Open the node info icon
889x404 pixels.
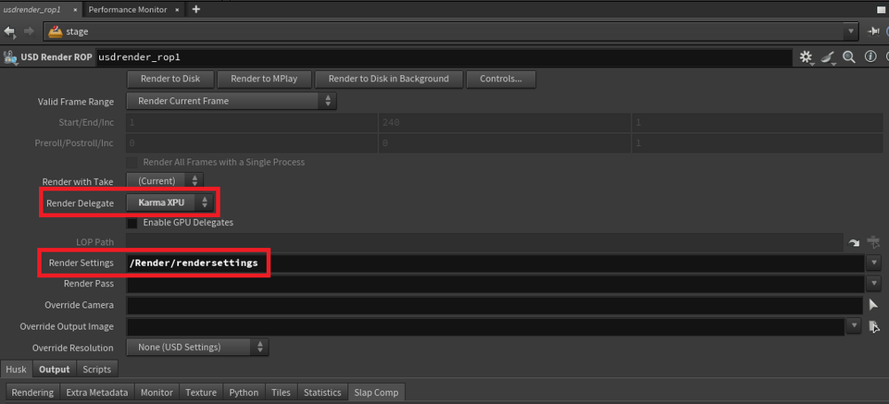click(x=869, y=57)
